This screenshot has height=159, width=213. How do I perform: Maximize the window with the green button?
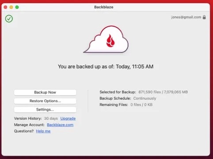coord(17,7)
